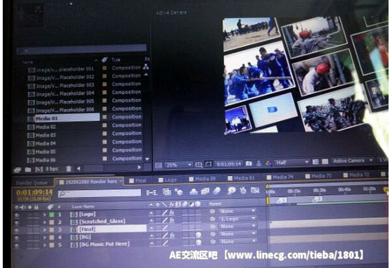
Task: Switch to the Logo timeline tab
Action: [167, 180]
